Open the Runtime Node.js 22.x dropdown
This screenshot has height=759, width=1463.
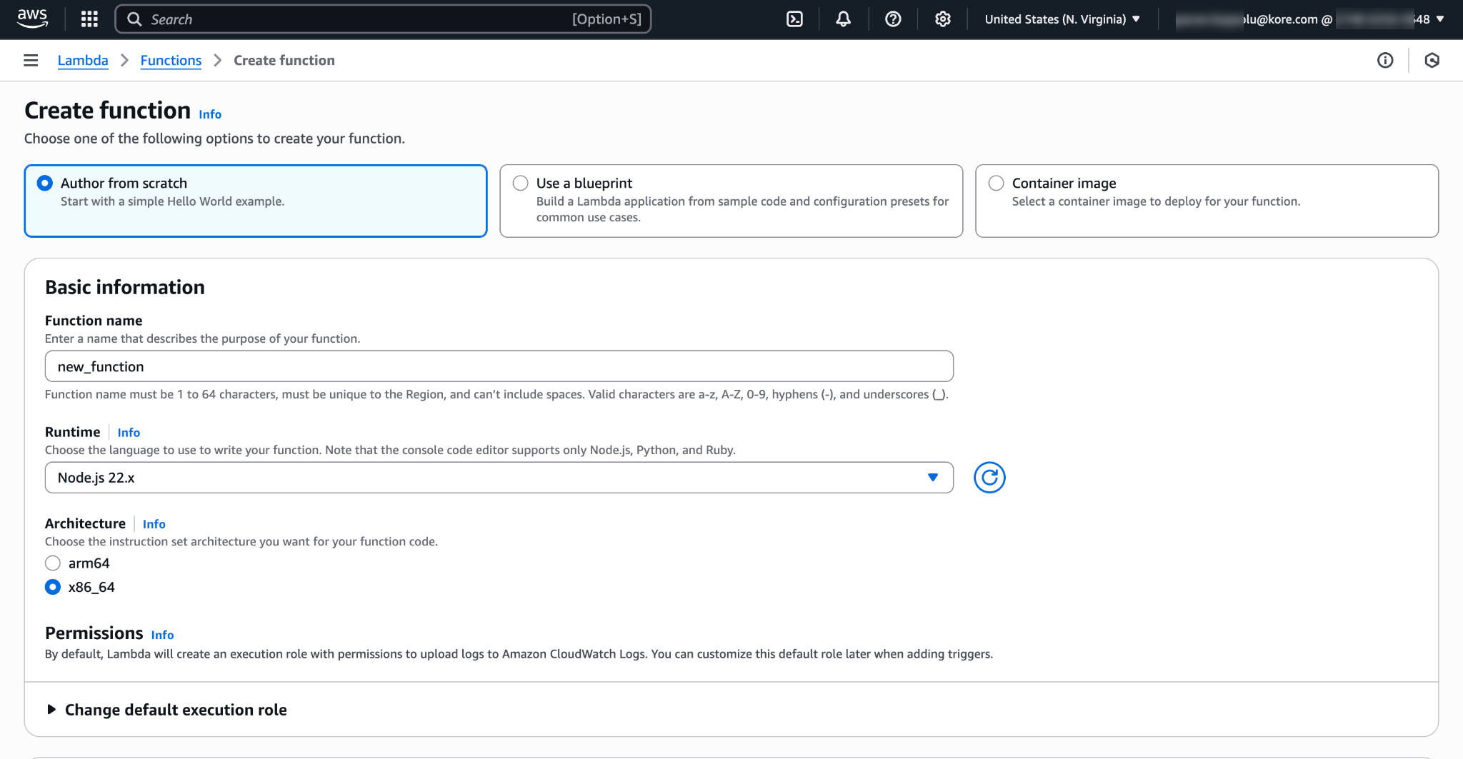click(499, 478)
